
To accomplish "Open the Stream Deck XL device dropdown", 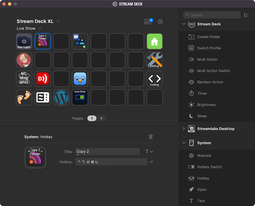I will pyautogui.click(x=58, y=21).
